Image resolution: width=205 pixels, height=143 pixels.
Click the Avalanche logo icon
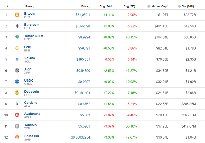coord(17,115)
